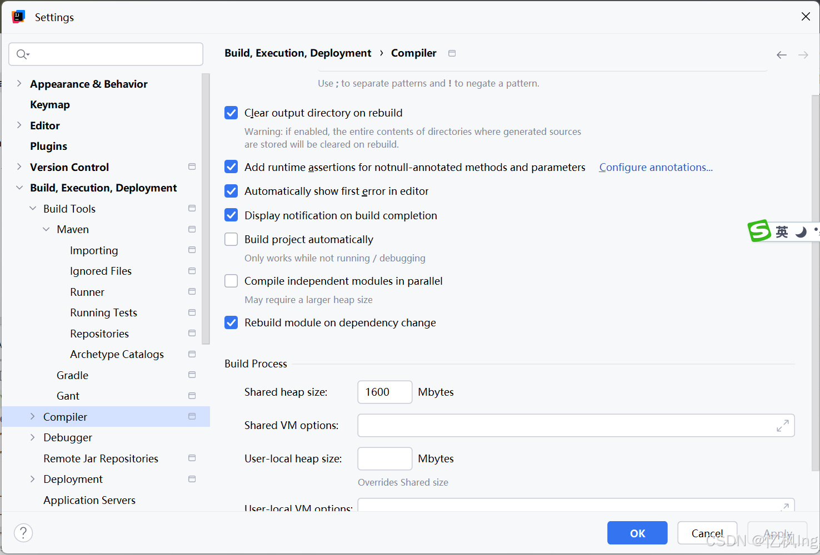Screen dimensions: 820x555
Task: Expand the Appearance & Behavior section
Action: [x=19, y=83]
